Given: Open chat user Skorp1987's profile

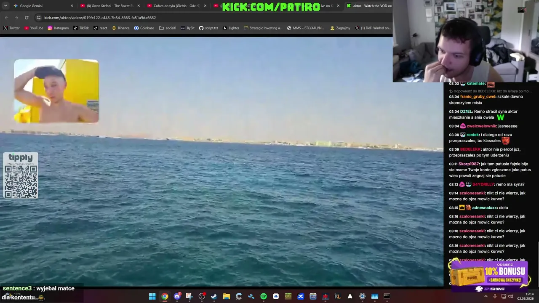Looking at the screenshot, I should [469, 164].
